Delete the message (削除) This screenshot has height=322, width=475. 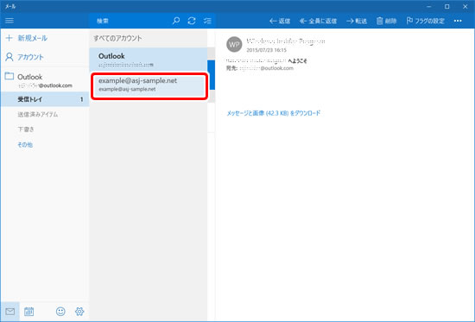[x=387, y=21]
